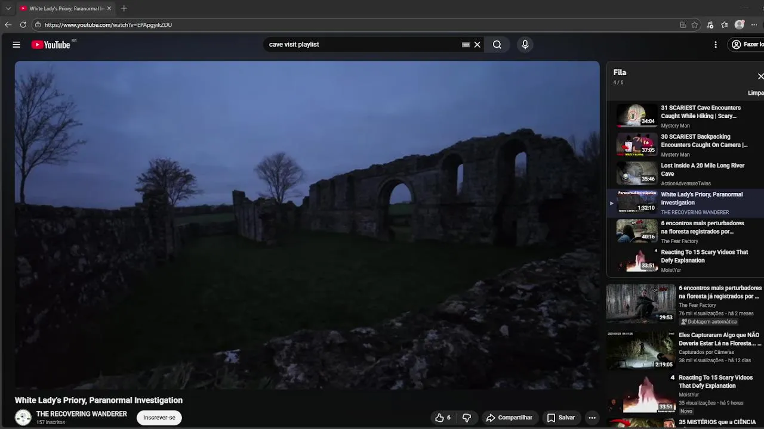
Task: Close the Fila queue panel
Action: [760, 76]
